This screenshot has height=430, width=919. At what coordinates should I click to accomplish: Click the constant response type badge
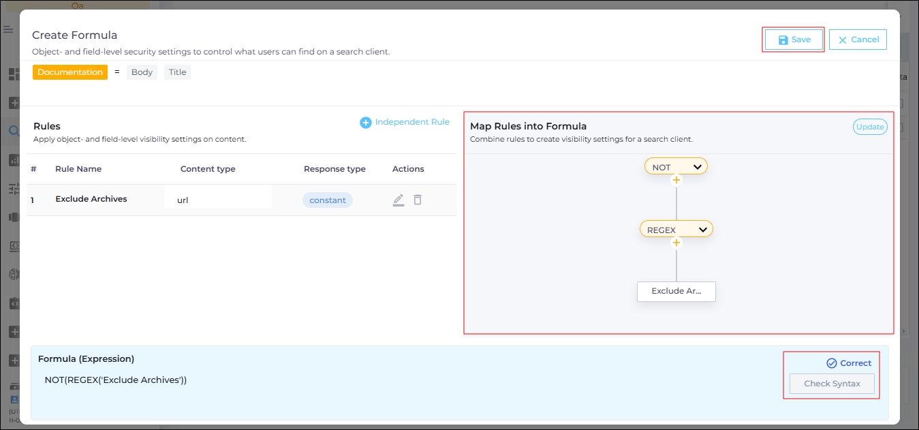tap(328, 200)
